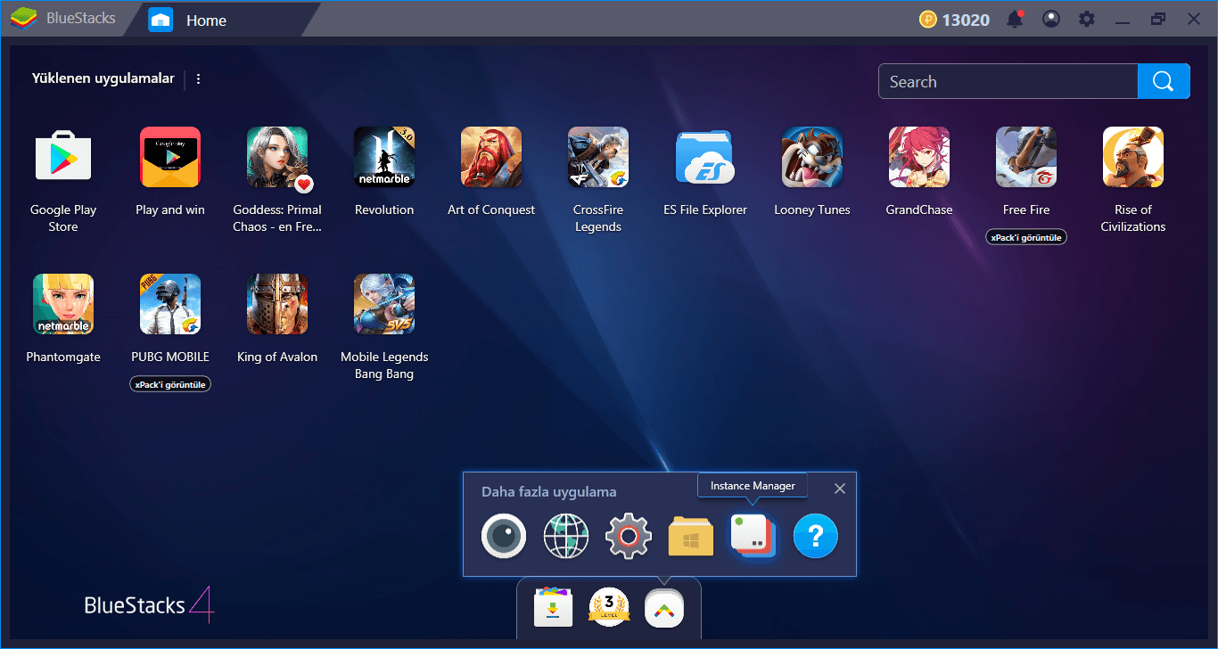Click the app download dock icon
Viewport: 1218px width, 649px height.
pyautogui.click(x=553, y=608)
